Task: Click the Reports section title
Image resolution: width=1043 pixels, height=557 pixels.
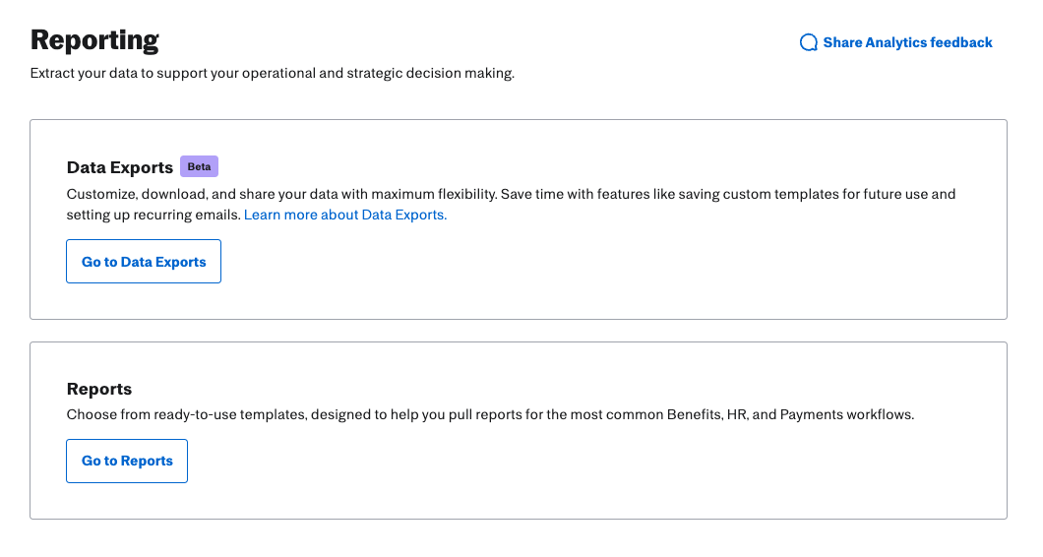Action: pos(99,389)
